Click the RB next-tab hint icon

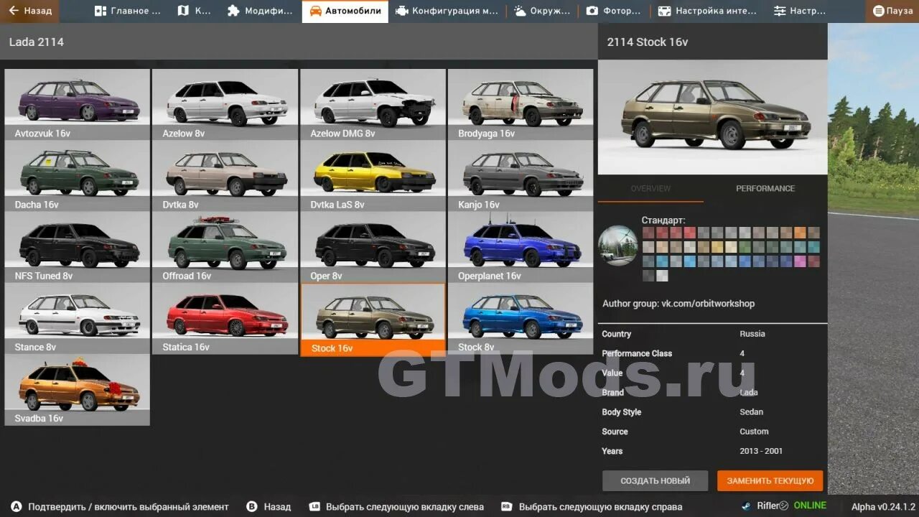507,506
